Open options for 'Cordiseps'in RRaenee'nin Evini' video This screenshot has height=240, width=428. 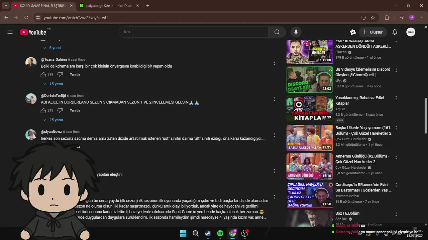396,185
